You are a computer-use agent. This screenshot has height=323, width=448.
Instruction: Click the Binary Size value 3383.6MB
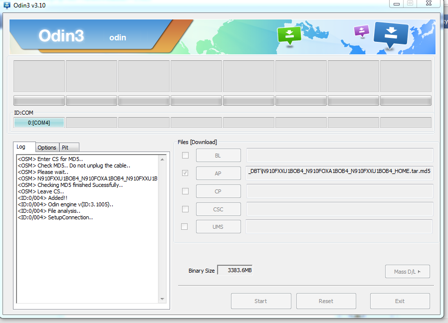tap(235, 270)
